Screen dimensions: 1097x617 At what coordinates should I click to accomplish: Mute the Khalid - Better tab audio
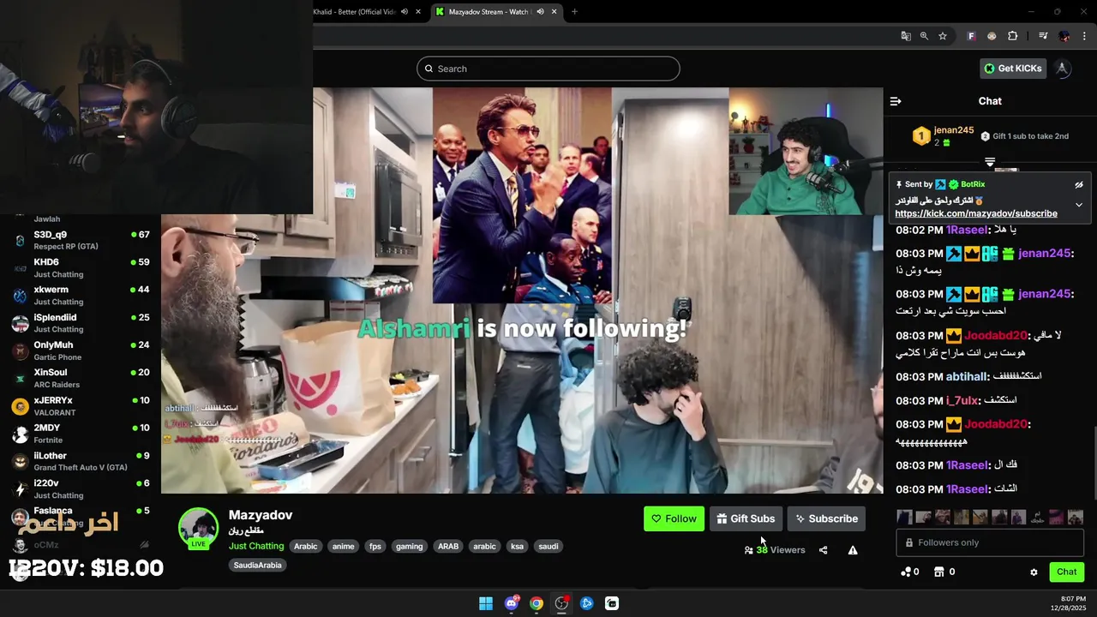tap(405, 12)
